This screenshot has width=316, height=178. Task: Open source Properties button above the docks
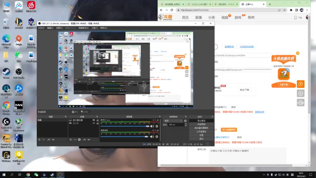tap(75, 112)
